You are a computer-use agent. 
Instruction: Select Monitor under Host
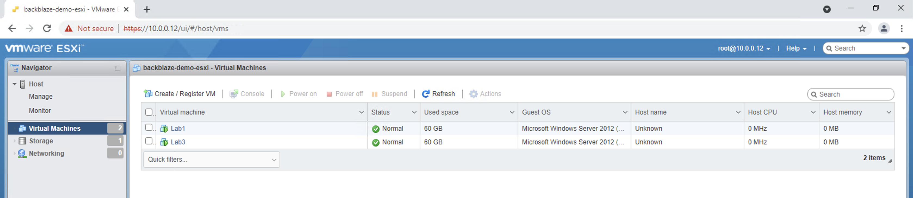[x=40, y=111]
